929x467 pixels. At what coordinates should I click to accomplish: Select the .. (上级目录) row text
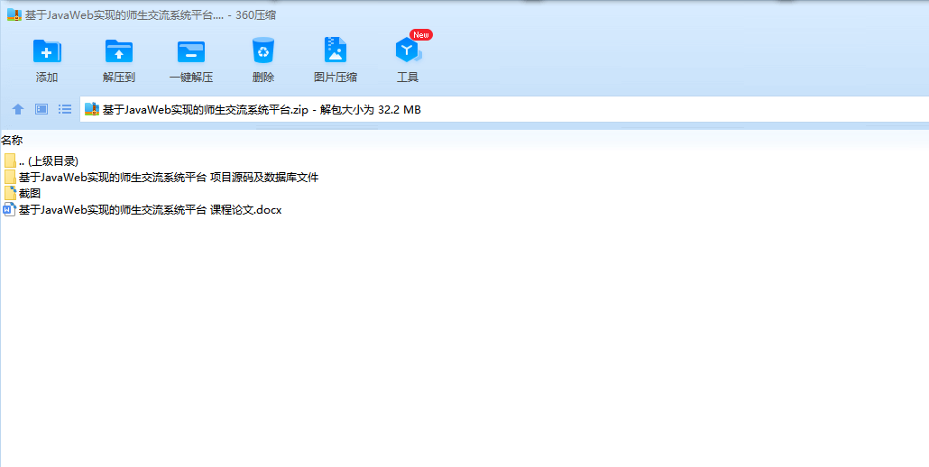[x=49, y=161]
